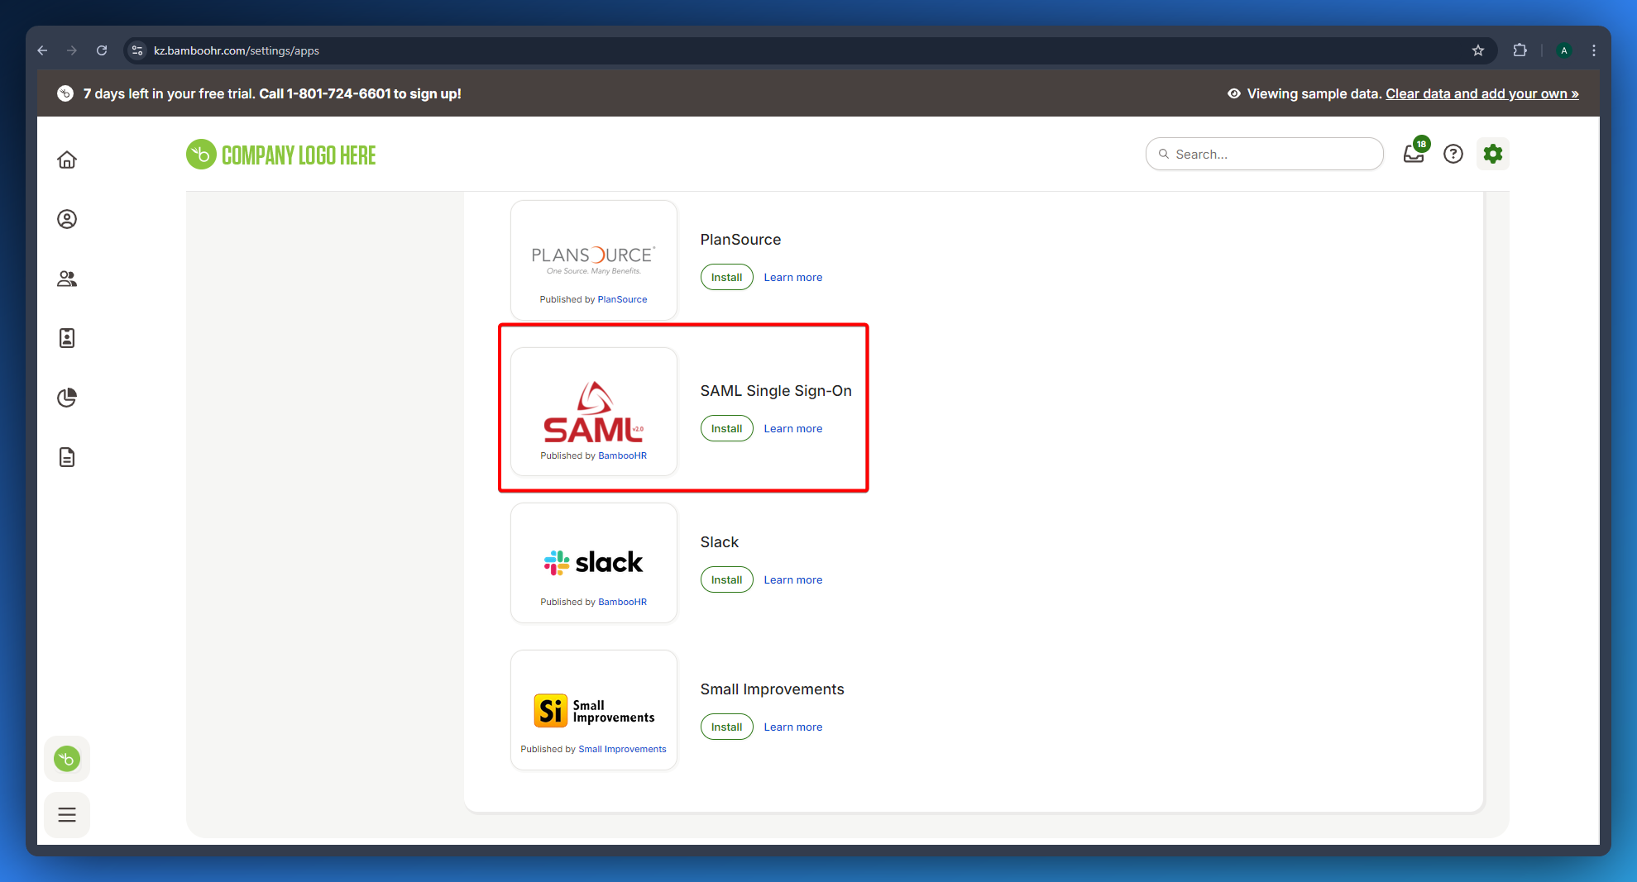Learn more about SAML Single Sign-On

pyautogui.click(x=792, y=428)
